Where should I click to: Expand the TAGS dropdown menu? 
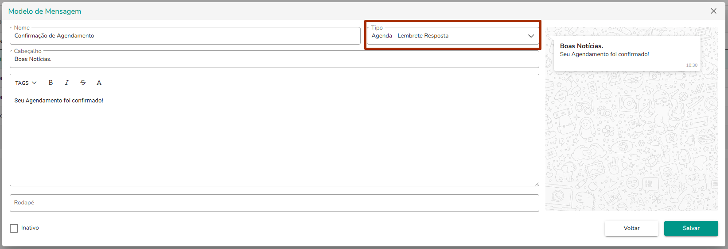pyautogui.click(x=26, y=83)
